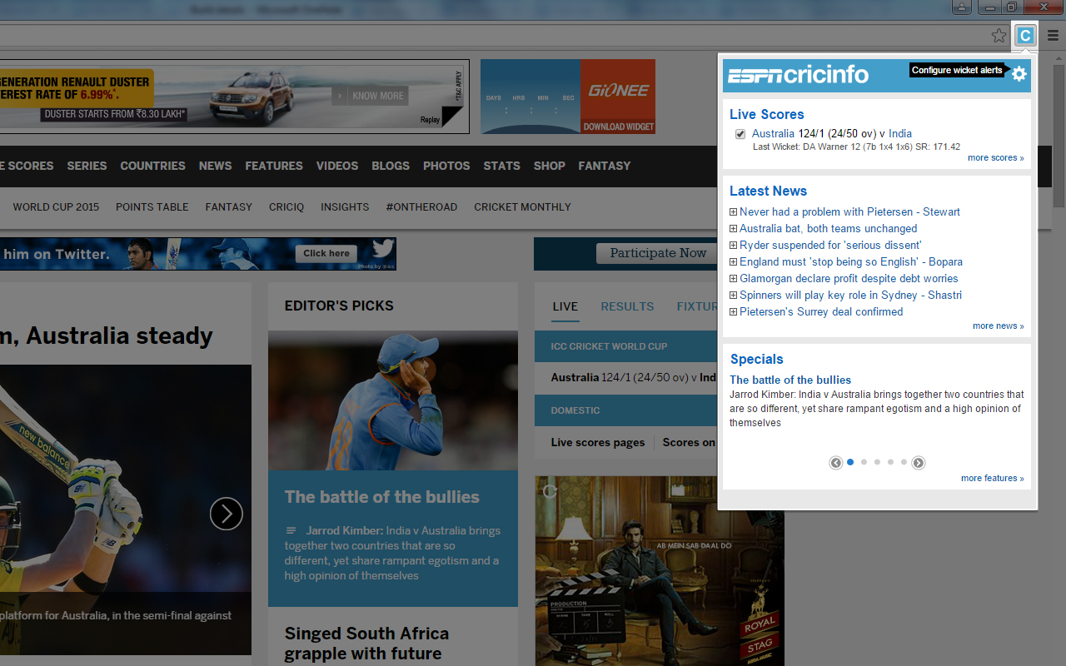This screenshot has height=666, width=1066.
Task: Open 'Singed South Africa grapple with future' headline
Action: pyautogui.click(x=366, y=644)
